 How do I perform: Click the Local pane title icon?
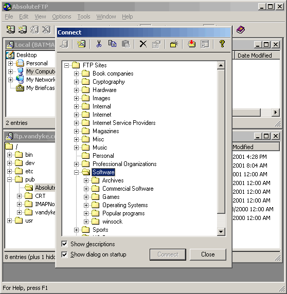click(x=10, y=45)
